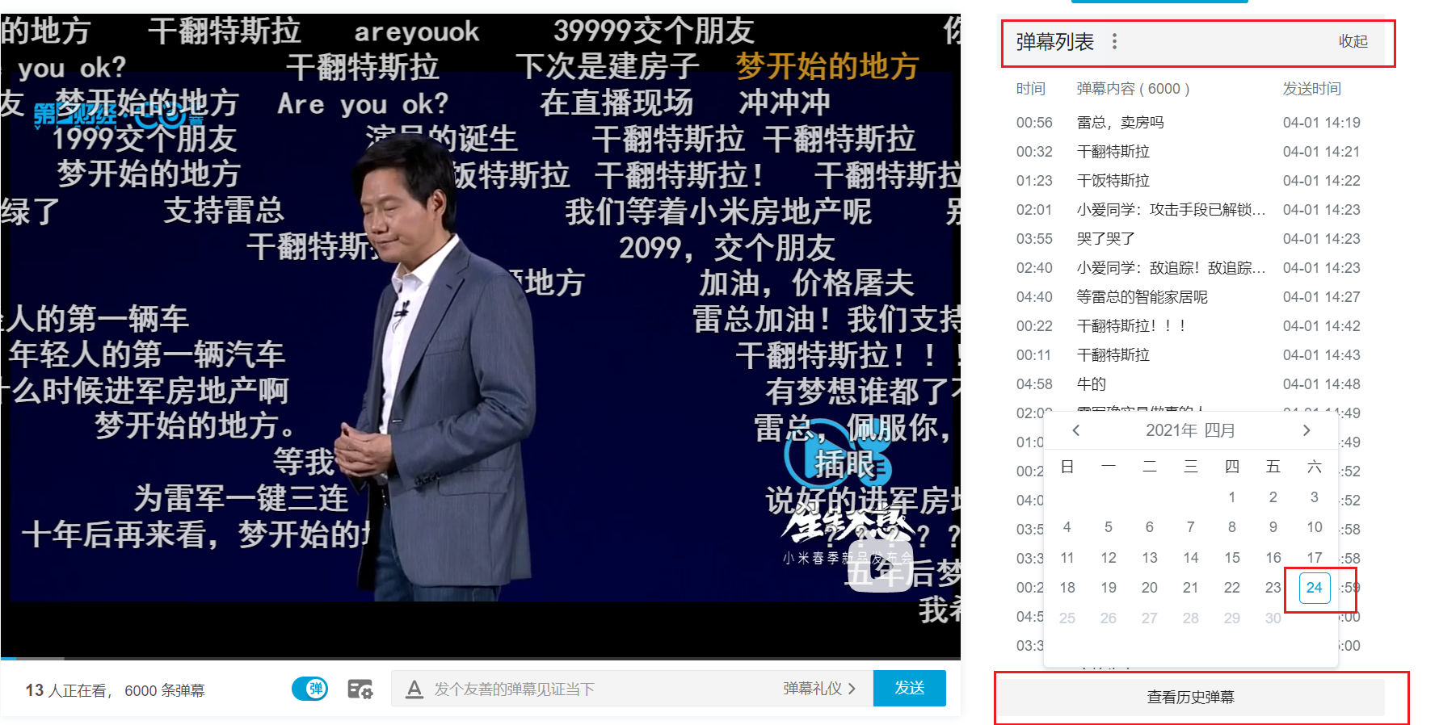Collapse danmaku list with 收起
The width and height of the screenshot is (1439, 725).
pyautogui.click(x=1353, y=41)
